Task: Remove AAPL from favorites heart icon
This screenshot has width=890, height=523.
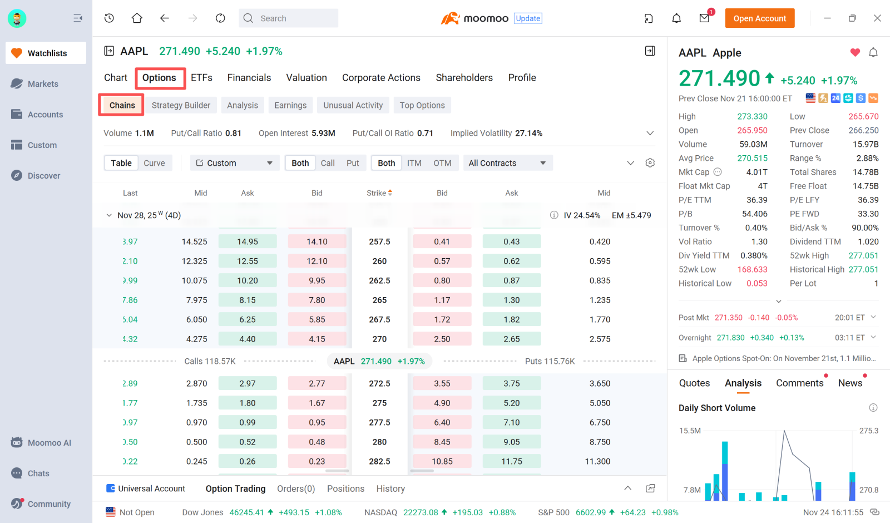Action: 855,53
